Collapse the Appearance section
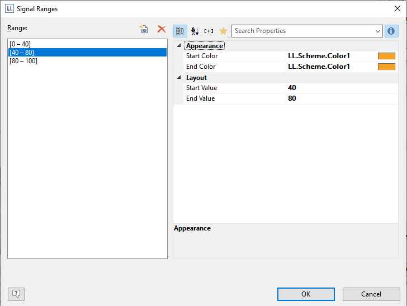Screen dimensions: 407x306 pyautogui.click(x=179, y=46)
